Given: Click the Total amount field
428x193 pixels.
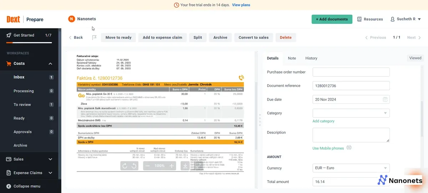Looking at the screenshot, I should coord(351,182).
